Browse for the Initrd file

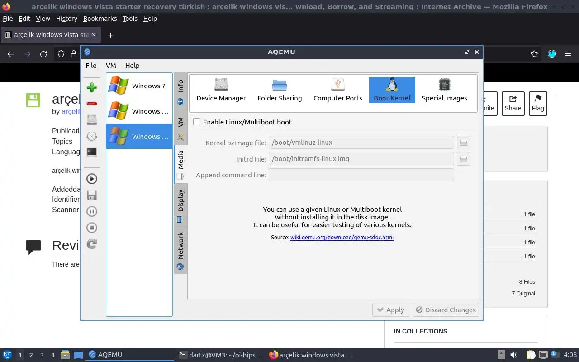pos(464,159)
